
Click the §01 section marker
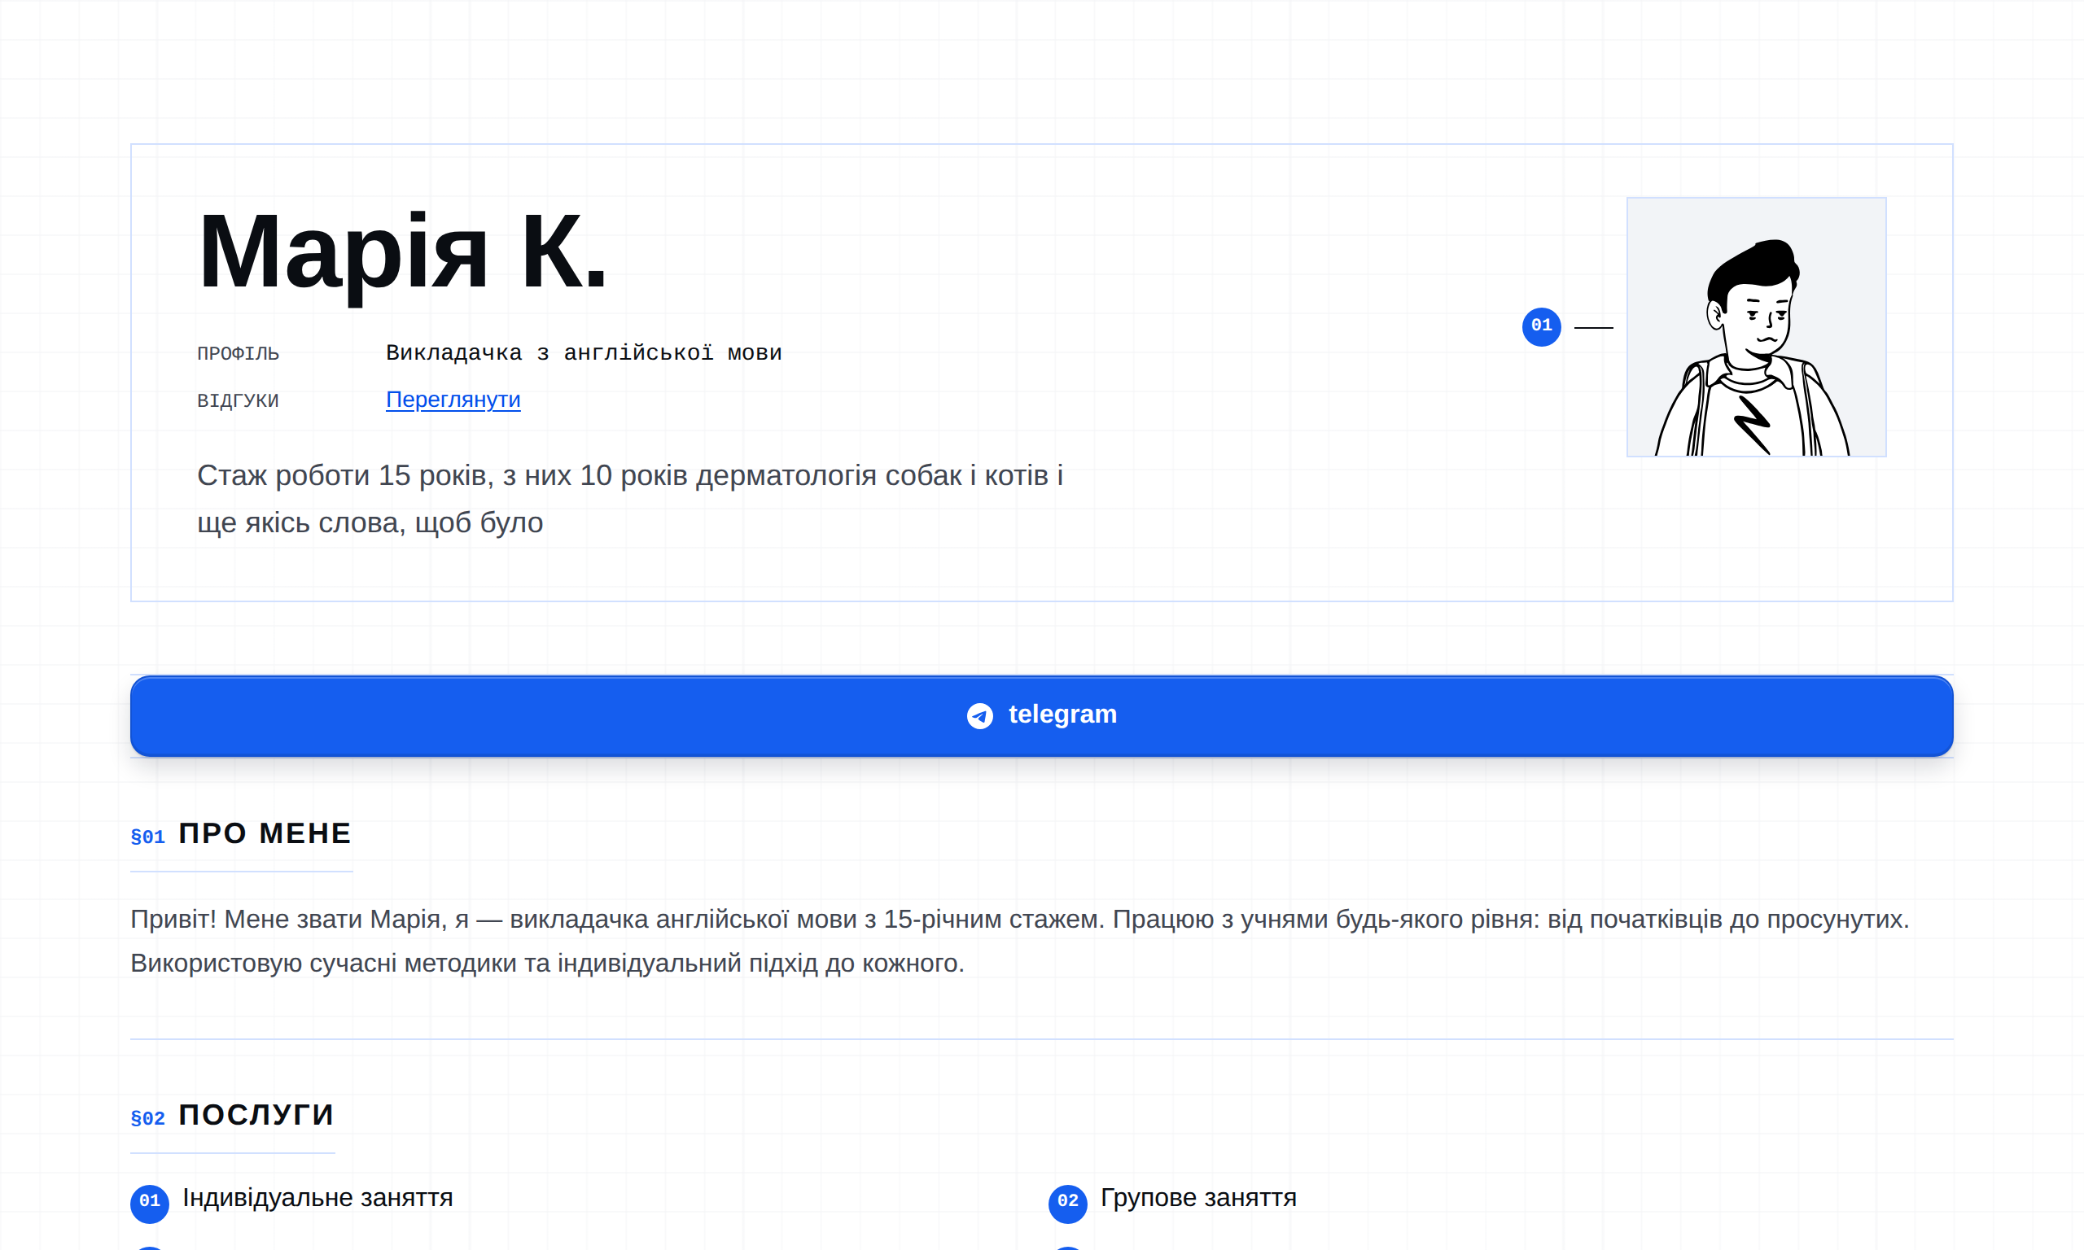[147, 837]
